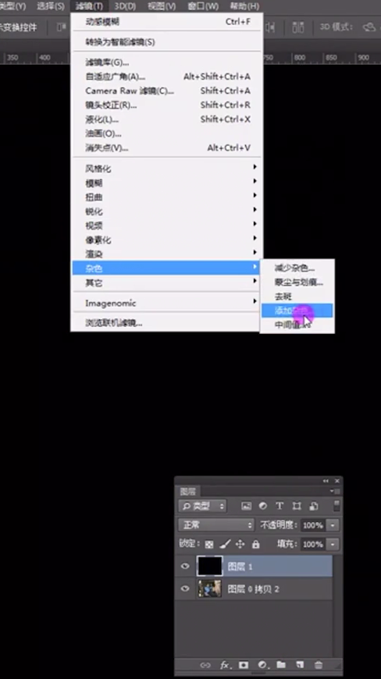This screenshot has height=679, width=381.
Task: Toggle lock image pixels brush icon
Action: (x=225, y=544)
